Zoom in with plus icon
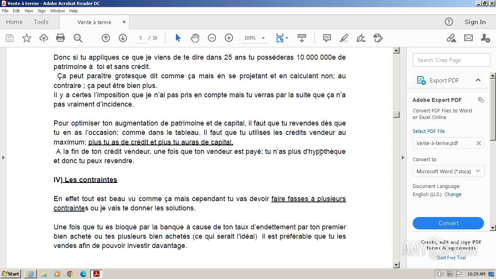The image size is (496, 279). pyautogui.click(x=229, y=38)
